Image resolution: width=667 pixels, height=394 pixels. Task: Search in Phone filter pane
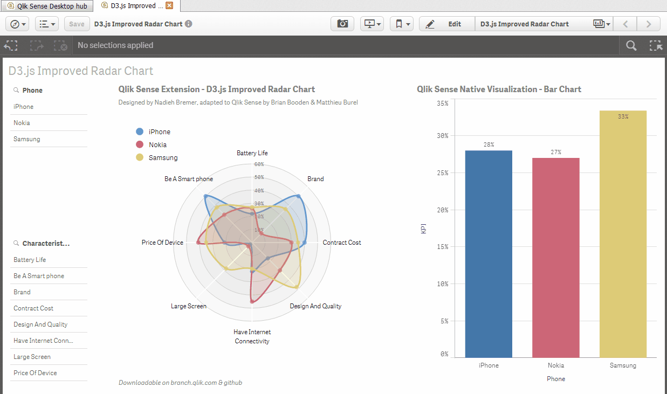pos(16,90)
